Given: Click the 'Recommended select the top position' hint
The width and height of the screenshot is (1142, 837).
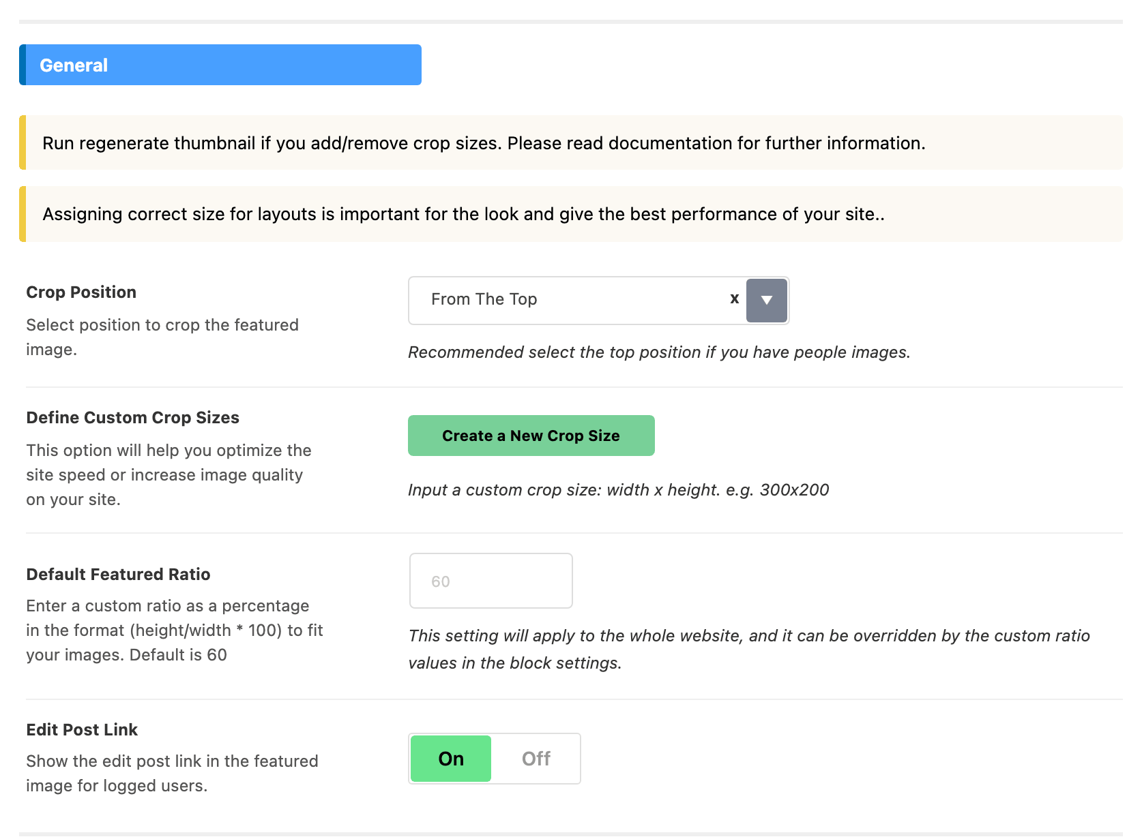Looking at the screenshot, I should pos(659,352).
